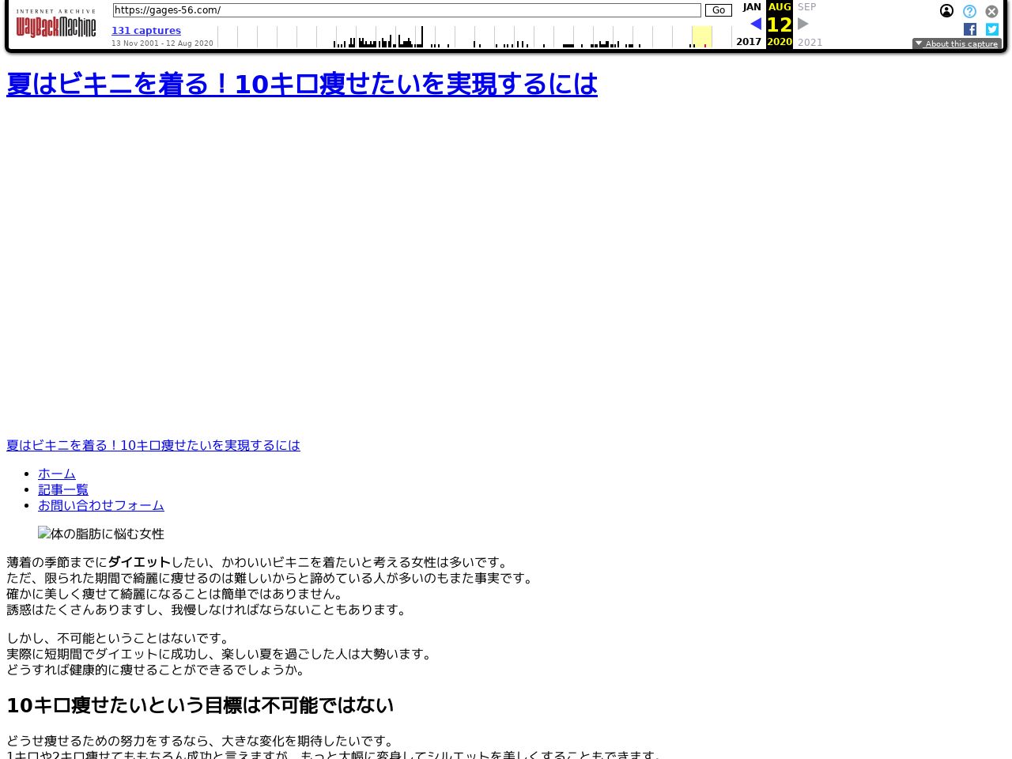Open the user account icon
Screen dimensions: 1012x759
[946, 11]
